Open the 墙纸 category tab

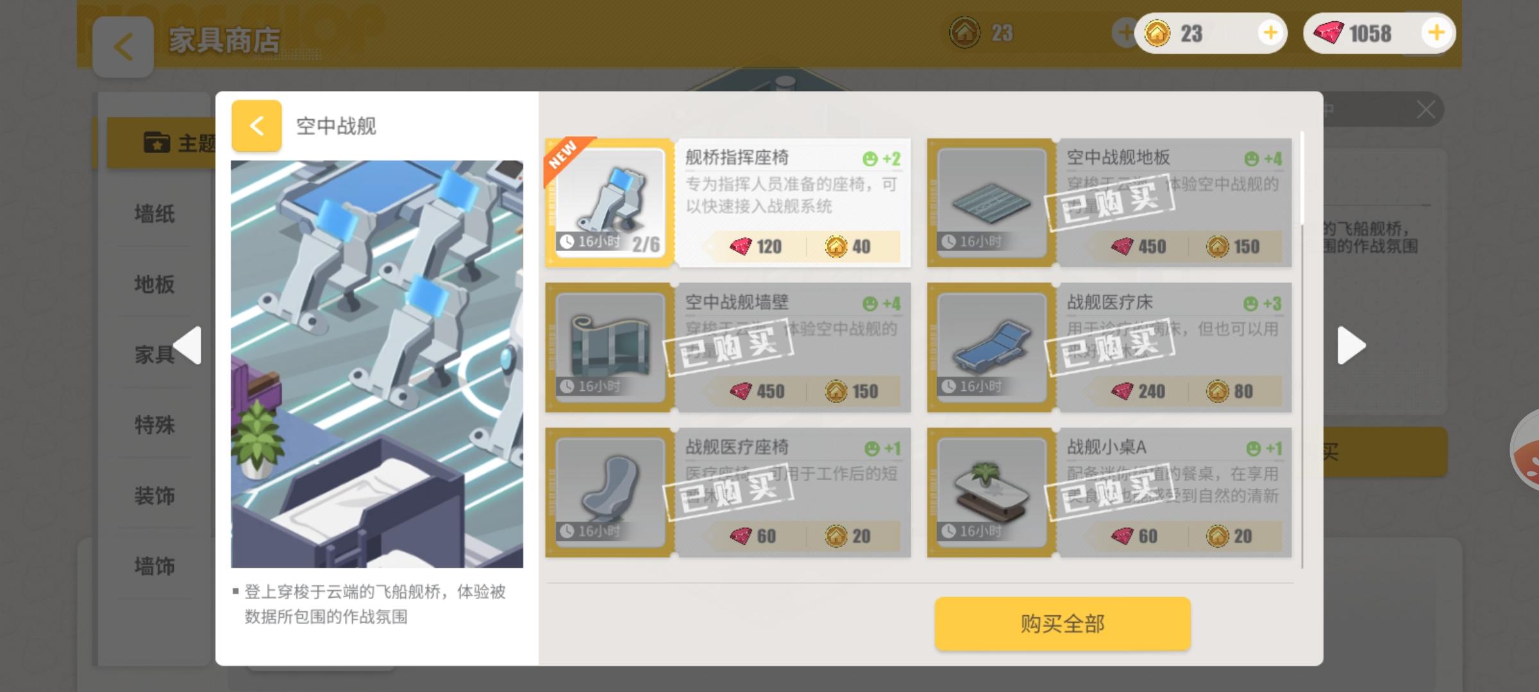coord(155,213)
